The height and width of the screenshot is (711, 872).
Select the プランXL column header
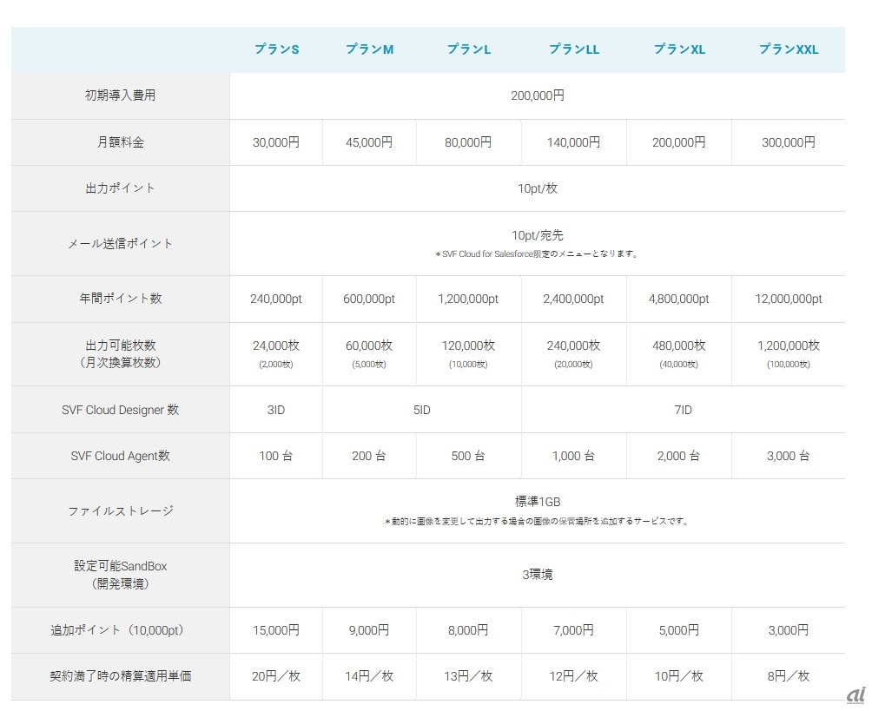pos(679,49)
